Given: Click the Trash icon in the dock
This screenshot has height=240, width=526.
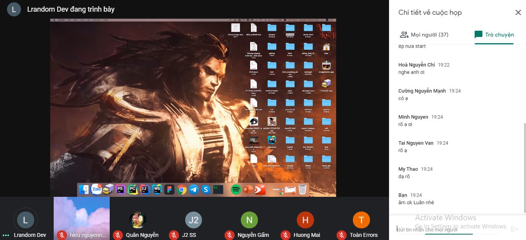Looking at the screenshot, I should [x=302, y=189].
